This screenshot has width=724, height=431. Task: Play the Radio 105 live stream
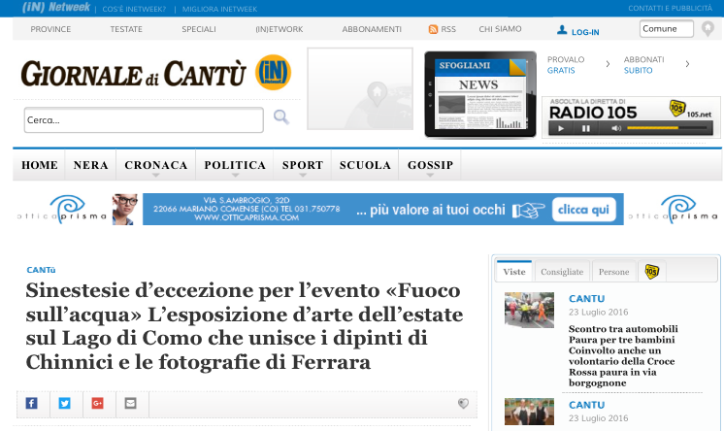560,128
